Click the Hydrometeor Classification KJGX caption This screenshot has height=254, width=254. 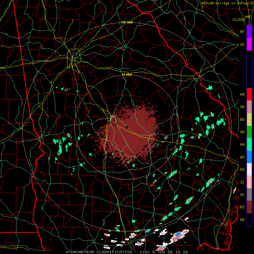(x=127, y=252)
